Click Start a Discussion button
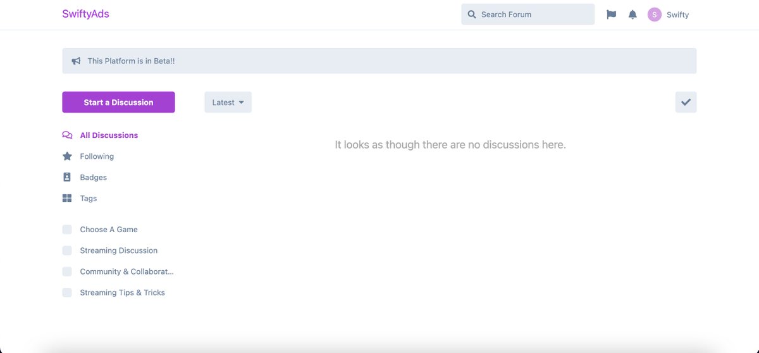759x353 pixels. (x=118, y=102)
